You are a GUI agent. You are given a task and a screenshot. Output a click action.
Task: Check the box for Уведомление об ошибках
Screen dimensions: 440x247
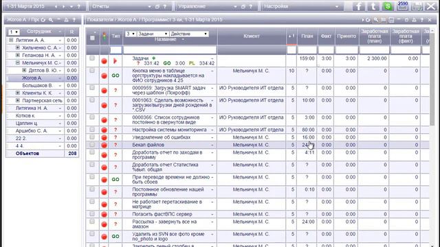(x=92, y=137)
